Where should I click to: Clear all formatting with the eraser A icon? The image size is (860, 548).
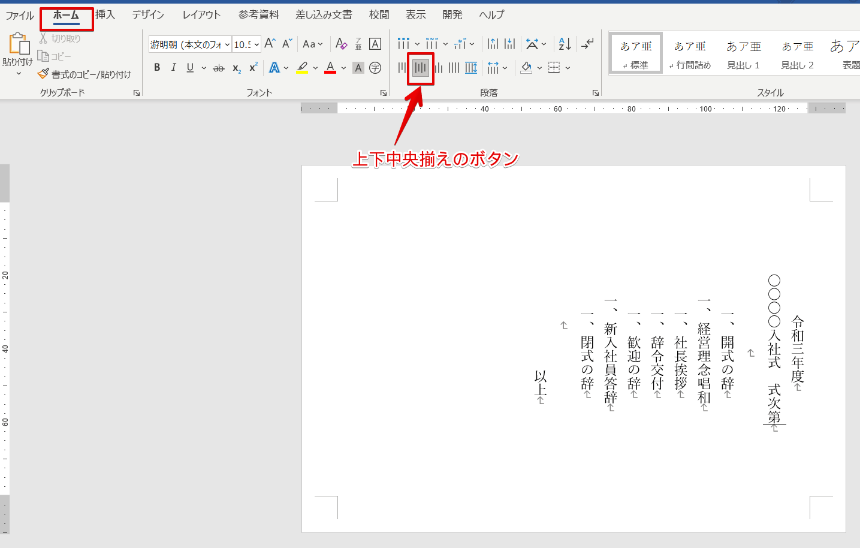(x=341, y=44)
